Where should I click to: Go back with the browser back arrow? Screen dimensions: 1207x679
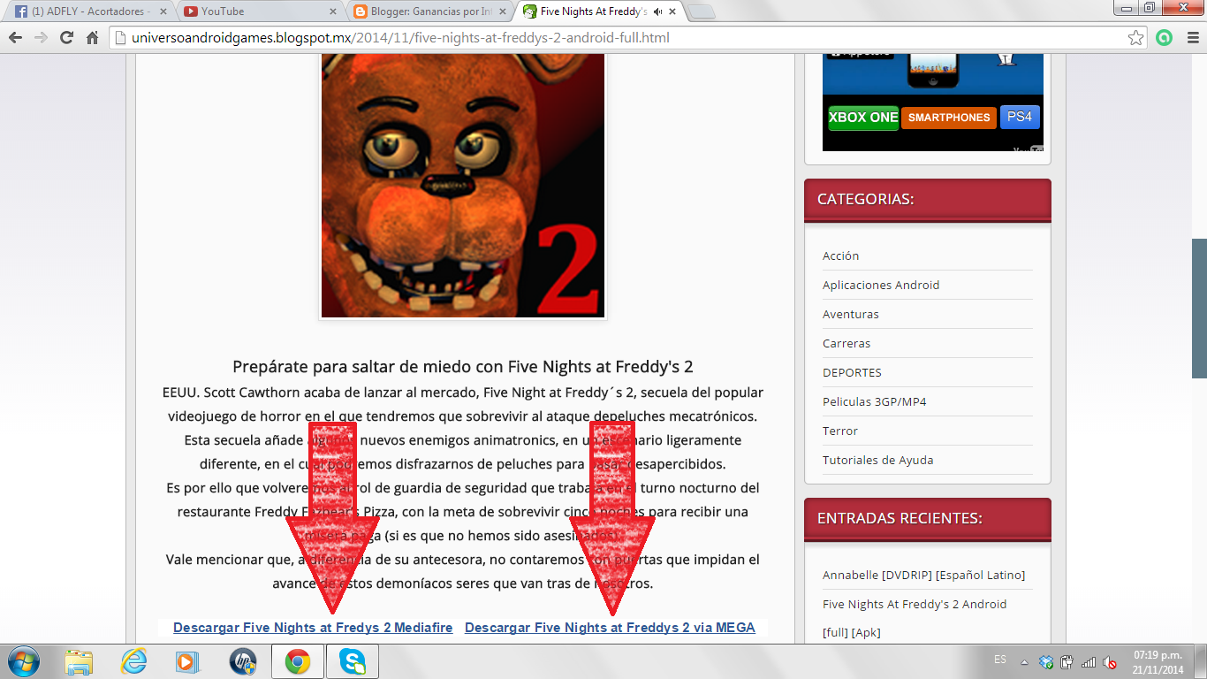click(15, 38)
